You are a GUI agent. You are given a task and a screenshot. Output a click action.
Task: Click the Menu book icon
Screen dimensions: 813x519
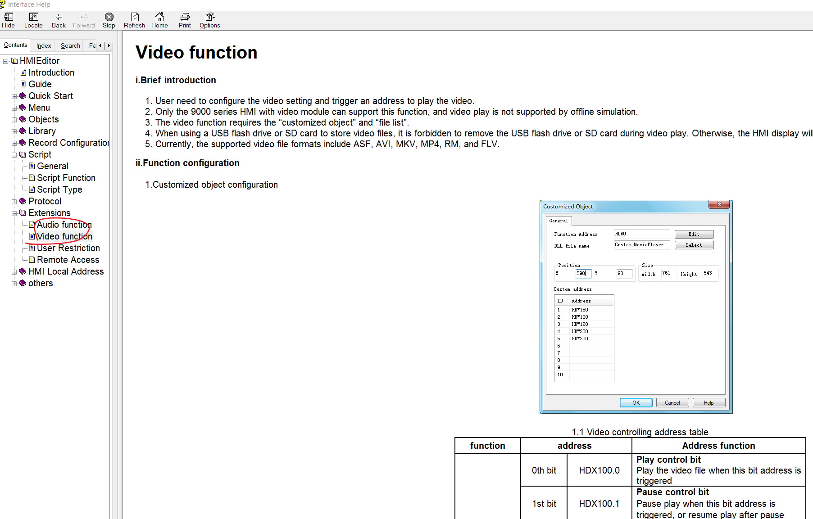pyautogui.click(x=23, y=108)
